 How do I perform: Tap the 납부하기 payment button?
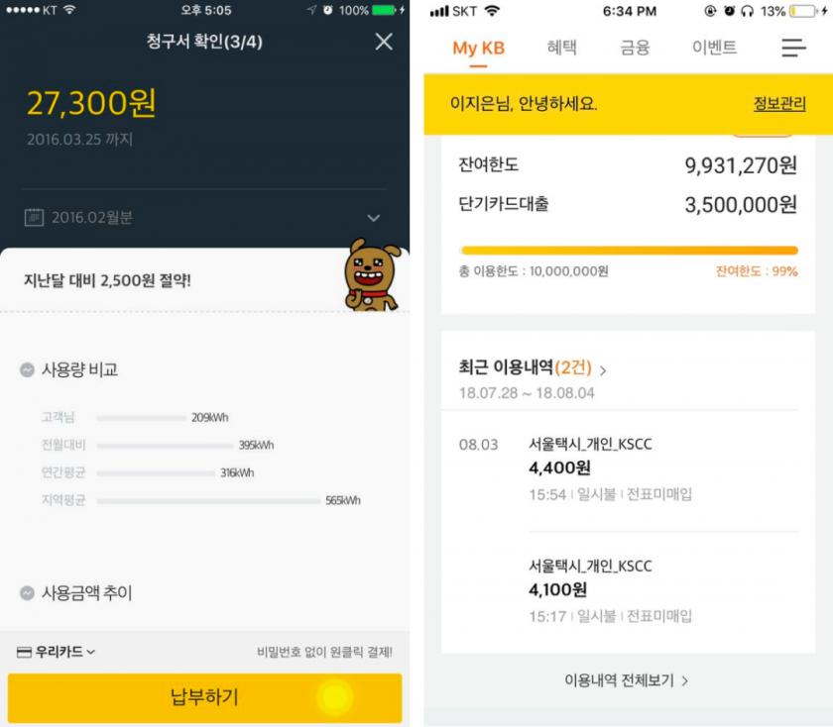[x=204, y=697]
